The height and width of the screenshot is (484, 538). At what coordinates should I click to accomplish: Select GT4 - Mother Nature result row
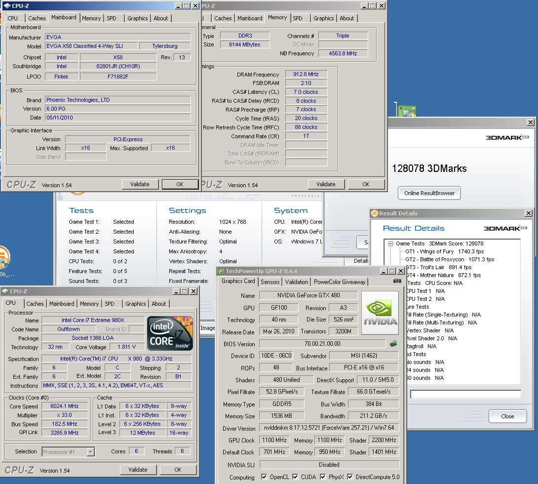(x=443, y=275)
